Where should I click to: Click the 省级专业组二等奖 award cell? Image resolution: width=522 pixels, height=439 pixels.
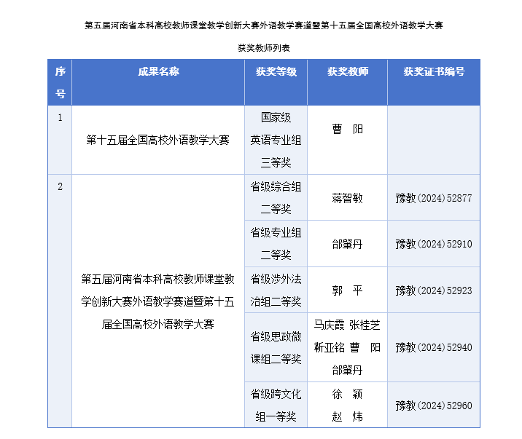click(x=276, y=244)
